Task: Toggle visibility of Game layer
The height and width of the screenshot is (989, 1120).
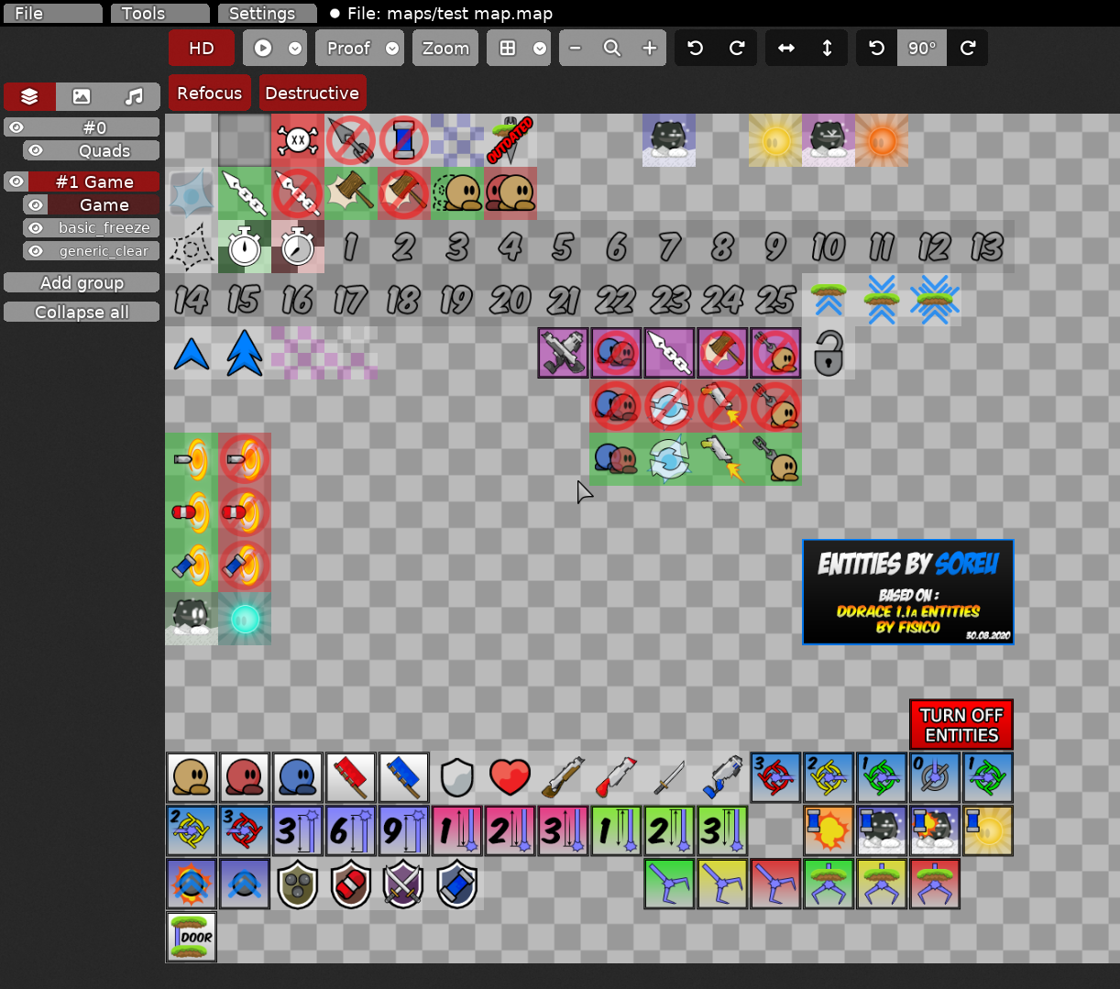Action: pyautogui.click(x=36, y=204)
